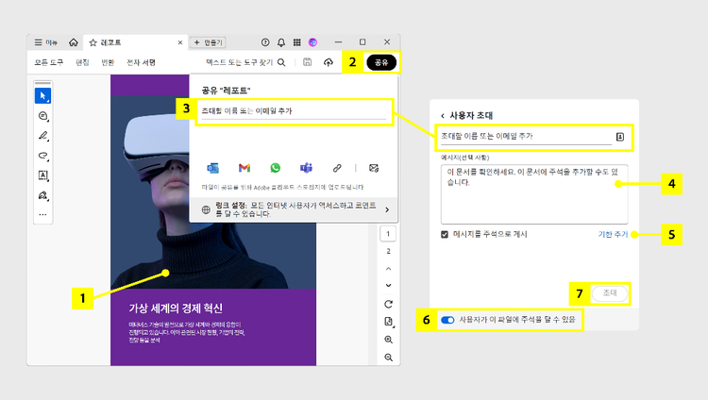Click the 초대 button

pyautogui.click(x=610, y=293)
